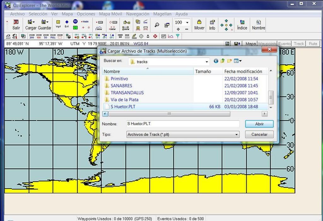The image size is (323, 221).
Task: Click the horizontal scrollbar in file list
Action: (169, 114)
